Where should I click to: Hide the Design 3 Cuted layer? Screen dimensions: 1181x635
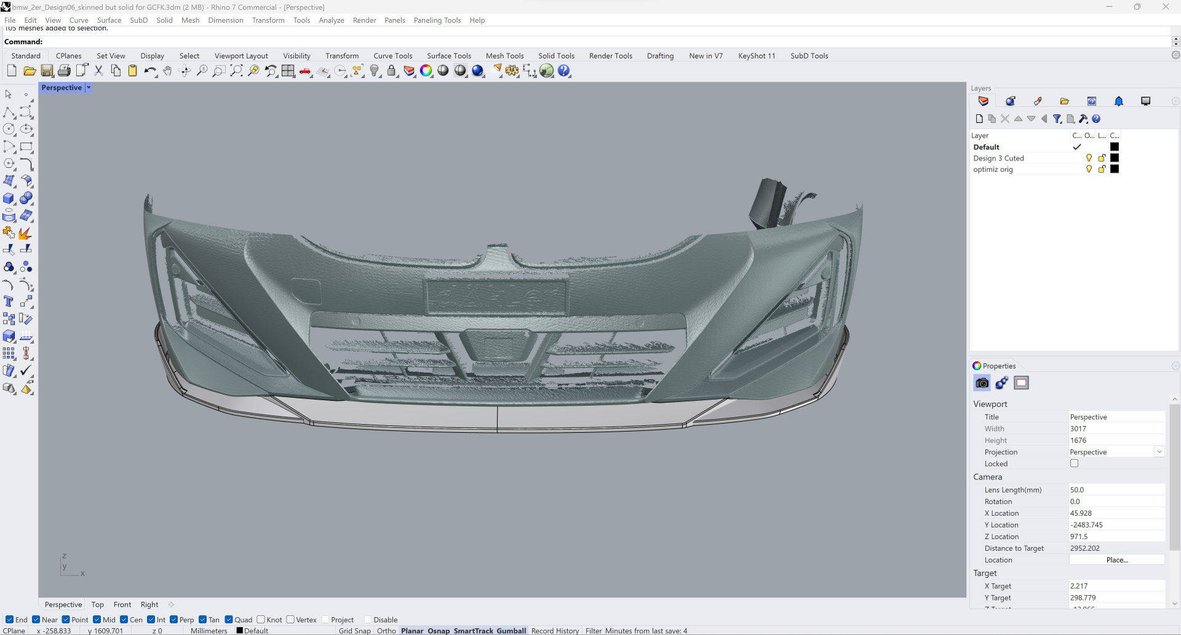click(1089, 158)
